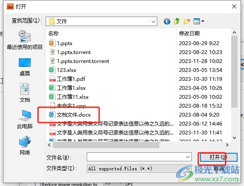Image resolution: width=244 pixels, height=186 pixels.
Task: Select the 文档 documents shortcut
Action: tap(25, 93)
